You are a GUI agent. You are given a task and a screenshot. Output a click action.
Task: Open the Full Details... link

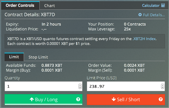[154, 15]
